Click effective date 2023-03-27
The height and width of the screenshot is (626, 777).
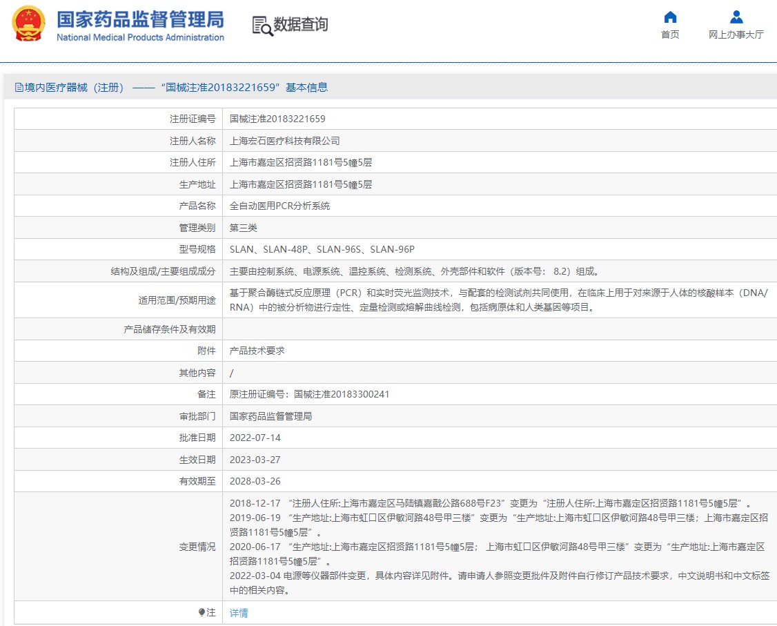[255, 460]
